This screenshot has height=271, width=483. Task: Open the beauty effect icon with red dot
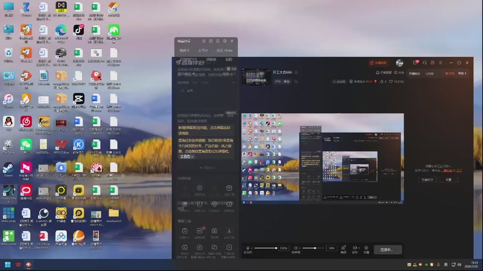coord(344,249)
